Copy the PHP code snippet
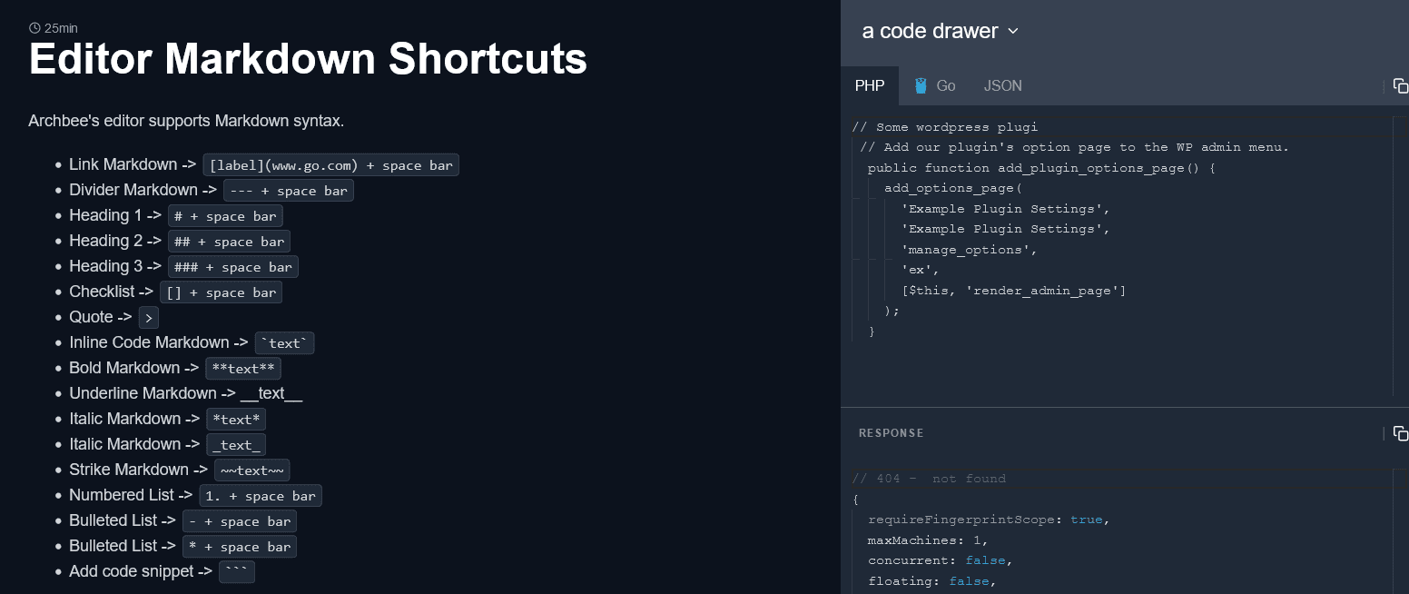Screen dimensions: 1409x594 tap(1401, 86)
